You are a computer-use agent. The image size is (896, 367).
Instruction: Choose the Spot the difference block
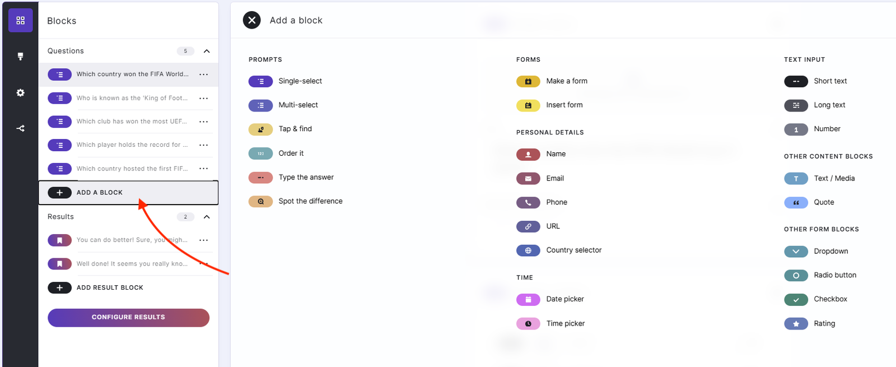(x=310, y=201)
